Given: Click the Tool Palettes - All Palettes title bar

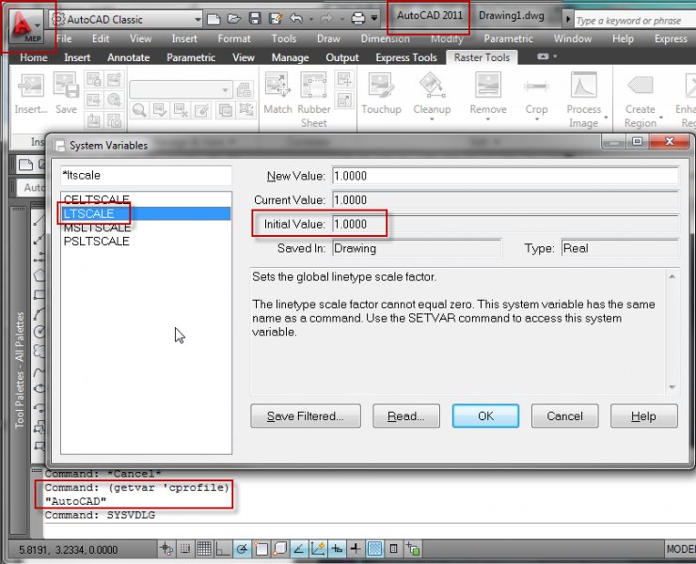Looking at the screenshot, I should [x=19, y=370].
